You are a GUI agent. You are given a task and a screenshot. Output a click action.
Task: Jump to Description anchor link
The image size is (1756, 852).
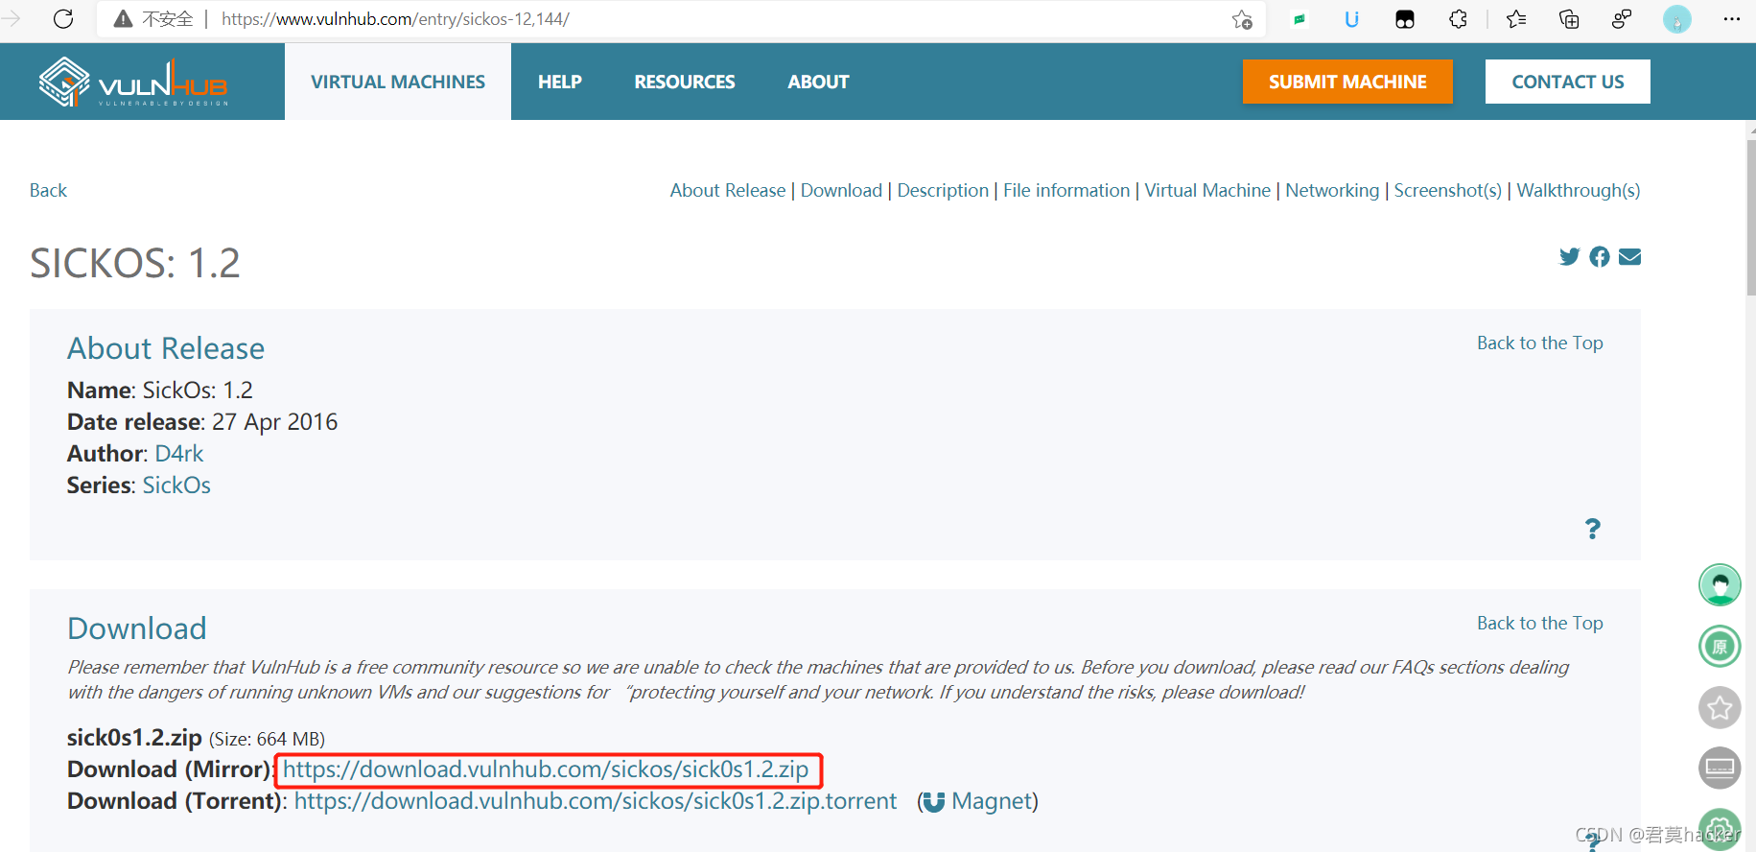point(943,190)
